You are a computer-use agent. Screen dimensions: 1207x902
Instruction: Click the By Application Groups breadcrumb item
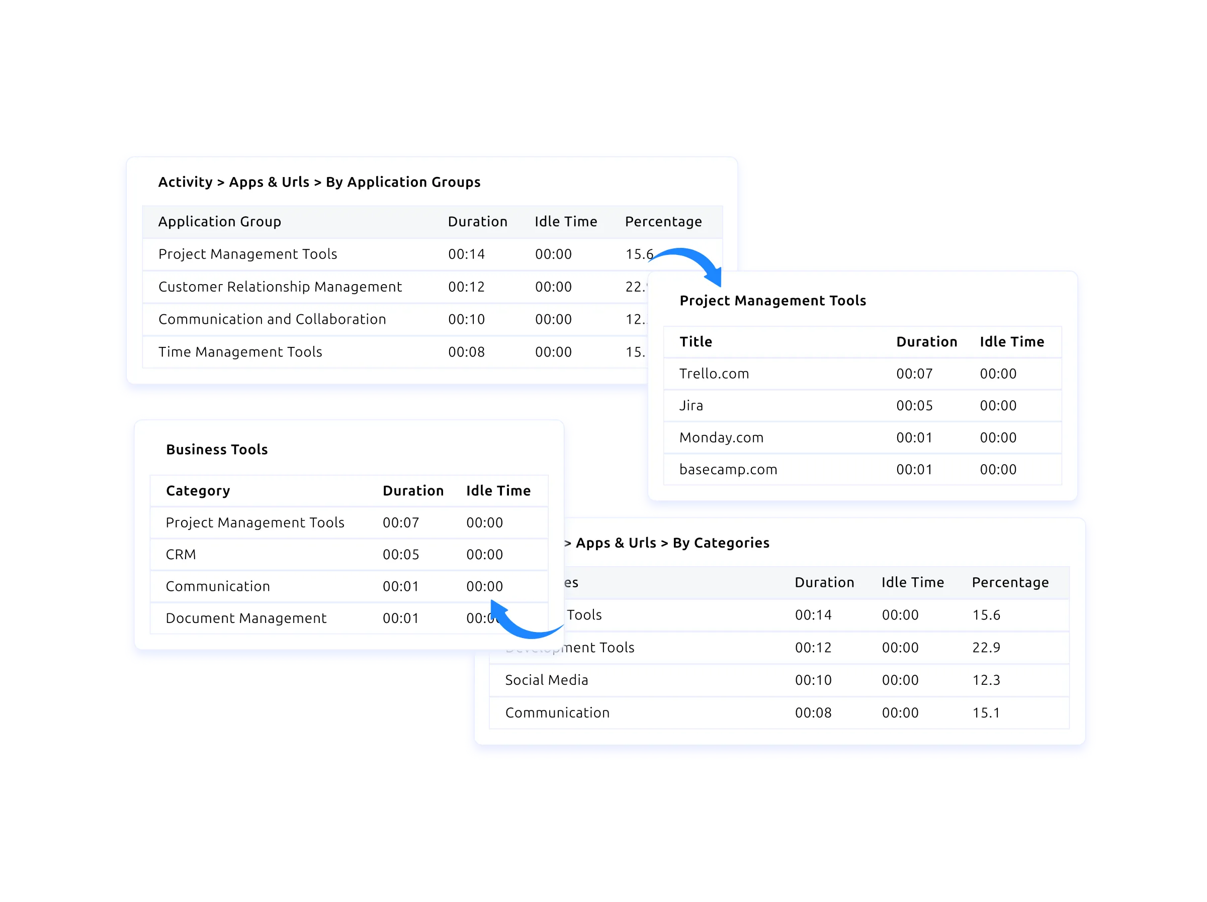point(403,182)
